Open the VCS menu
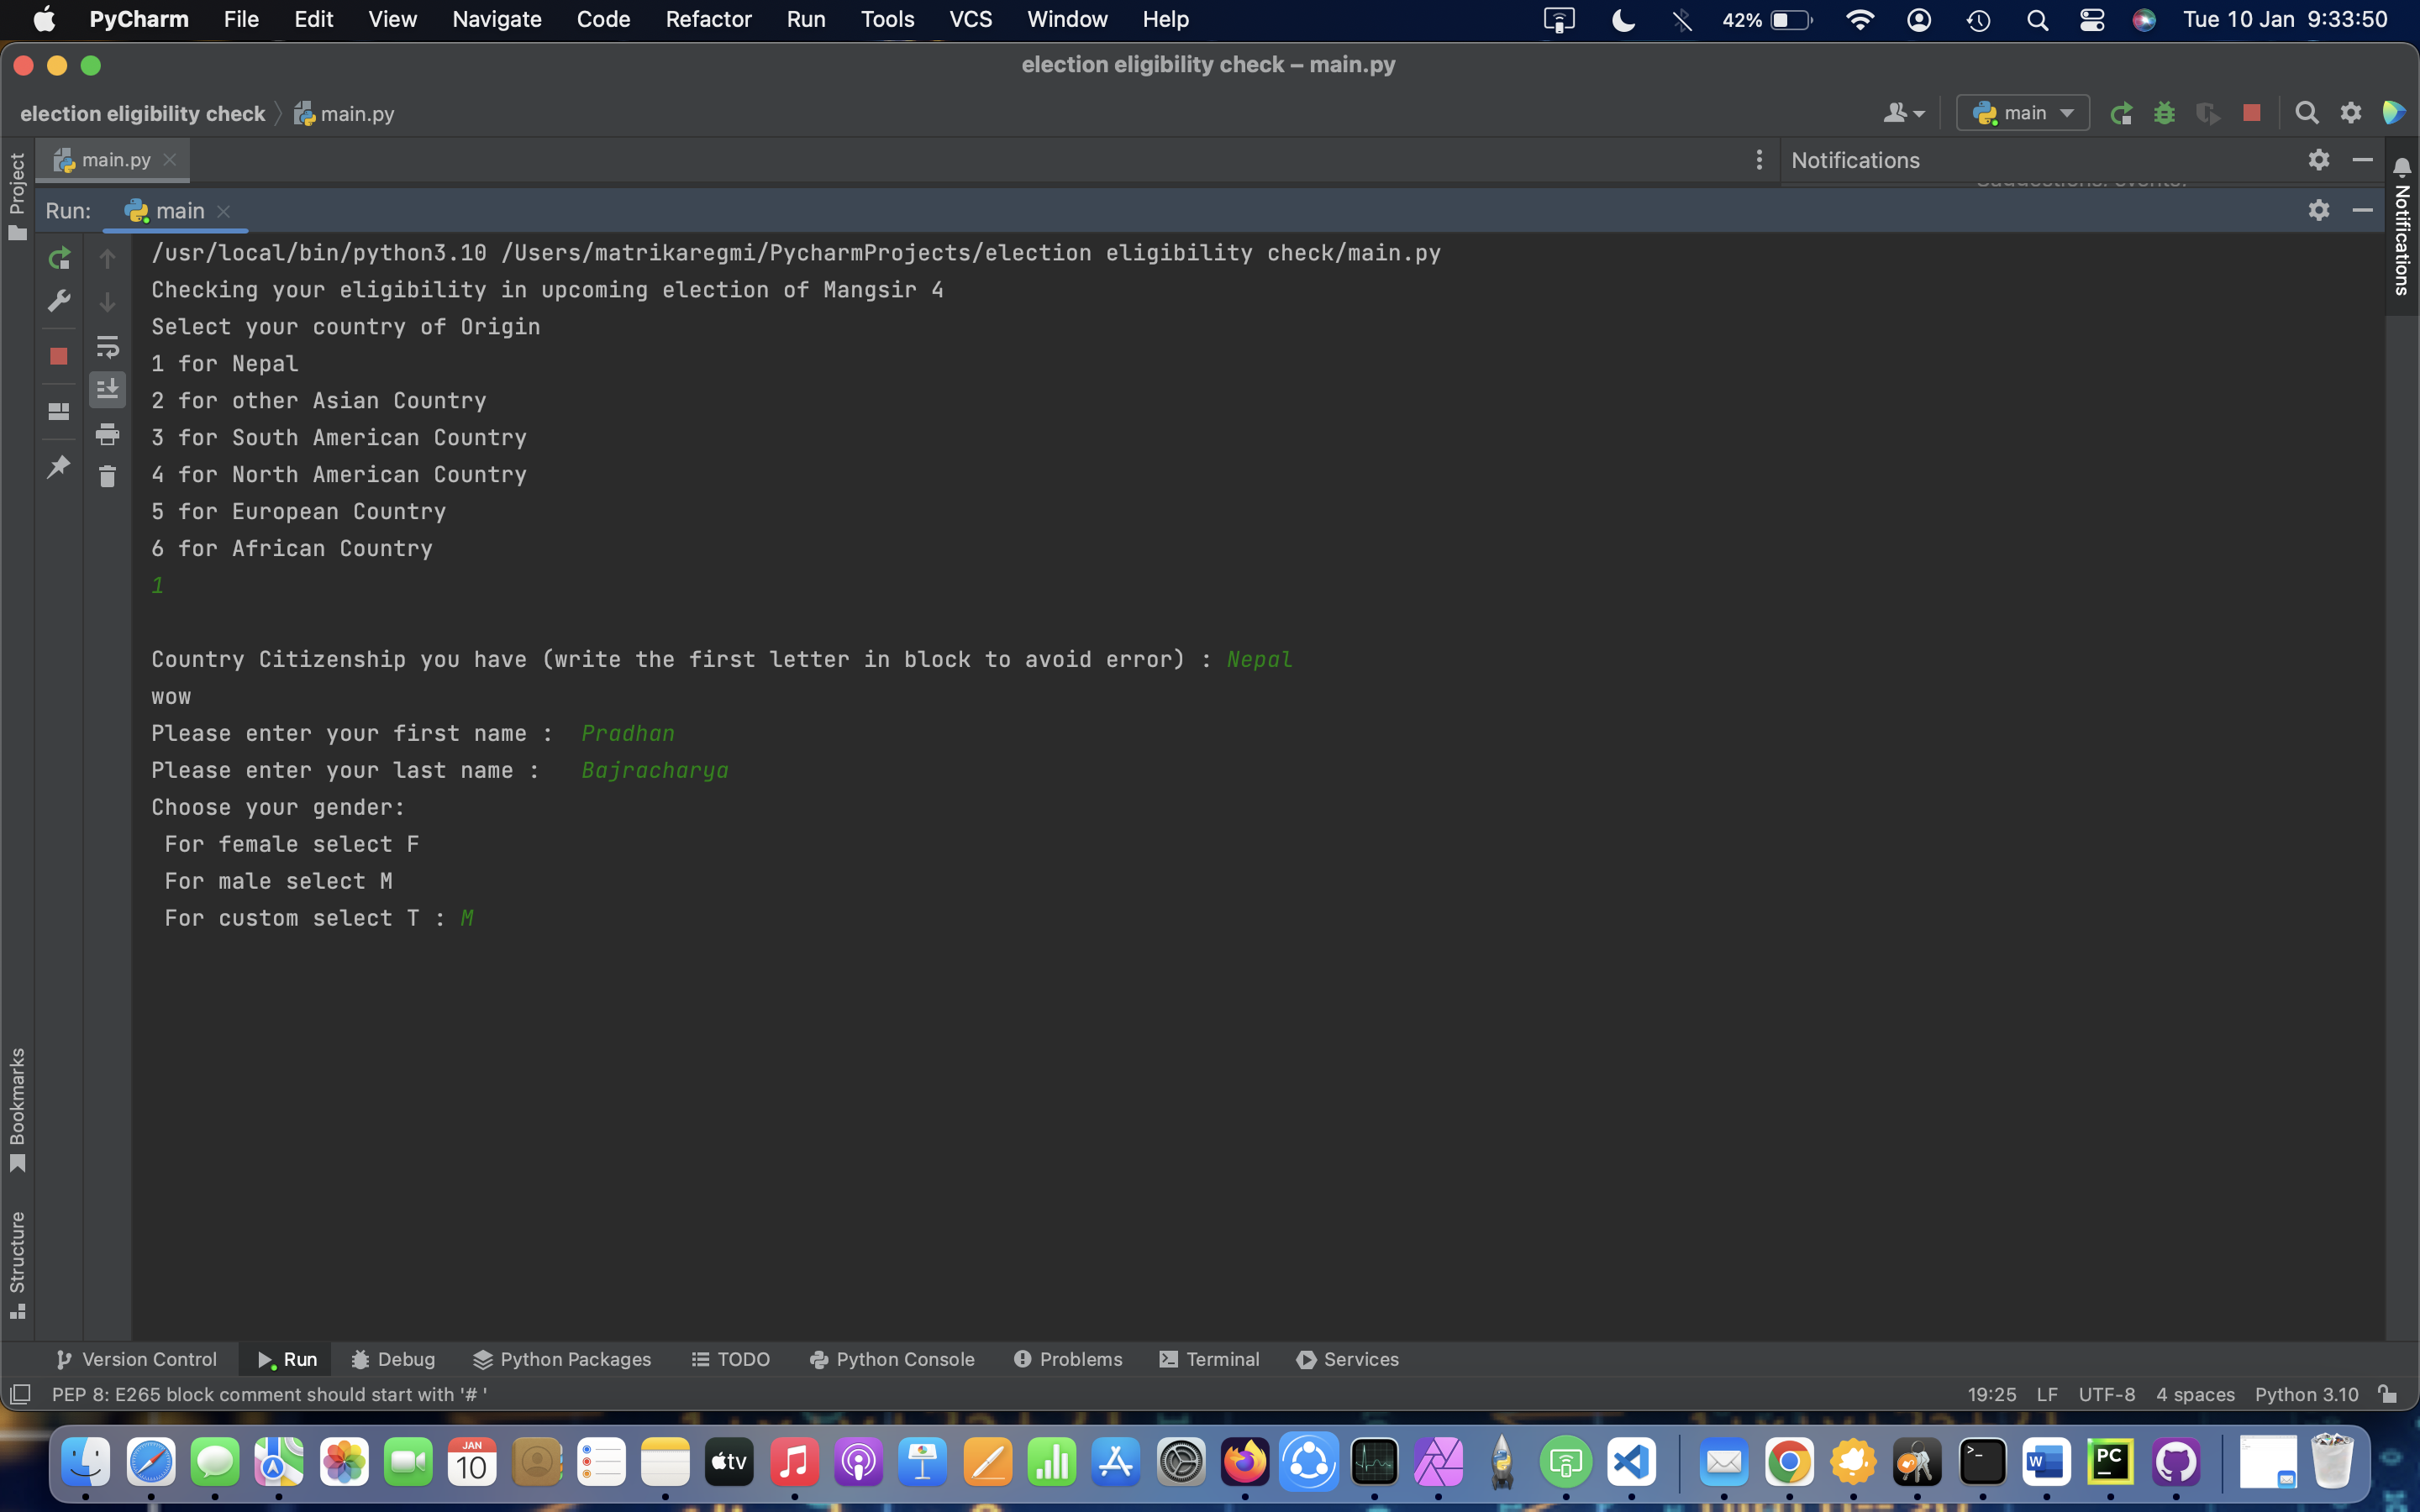This screenshot has height=1512, width=2420. (970, 19)
